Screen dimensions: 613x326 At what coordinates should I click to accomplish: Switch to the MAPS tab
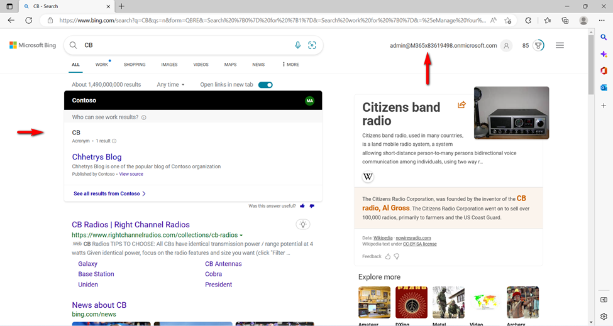(230, 65)
